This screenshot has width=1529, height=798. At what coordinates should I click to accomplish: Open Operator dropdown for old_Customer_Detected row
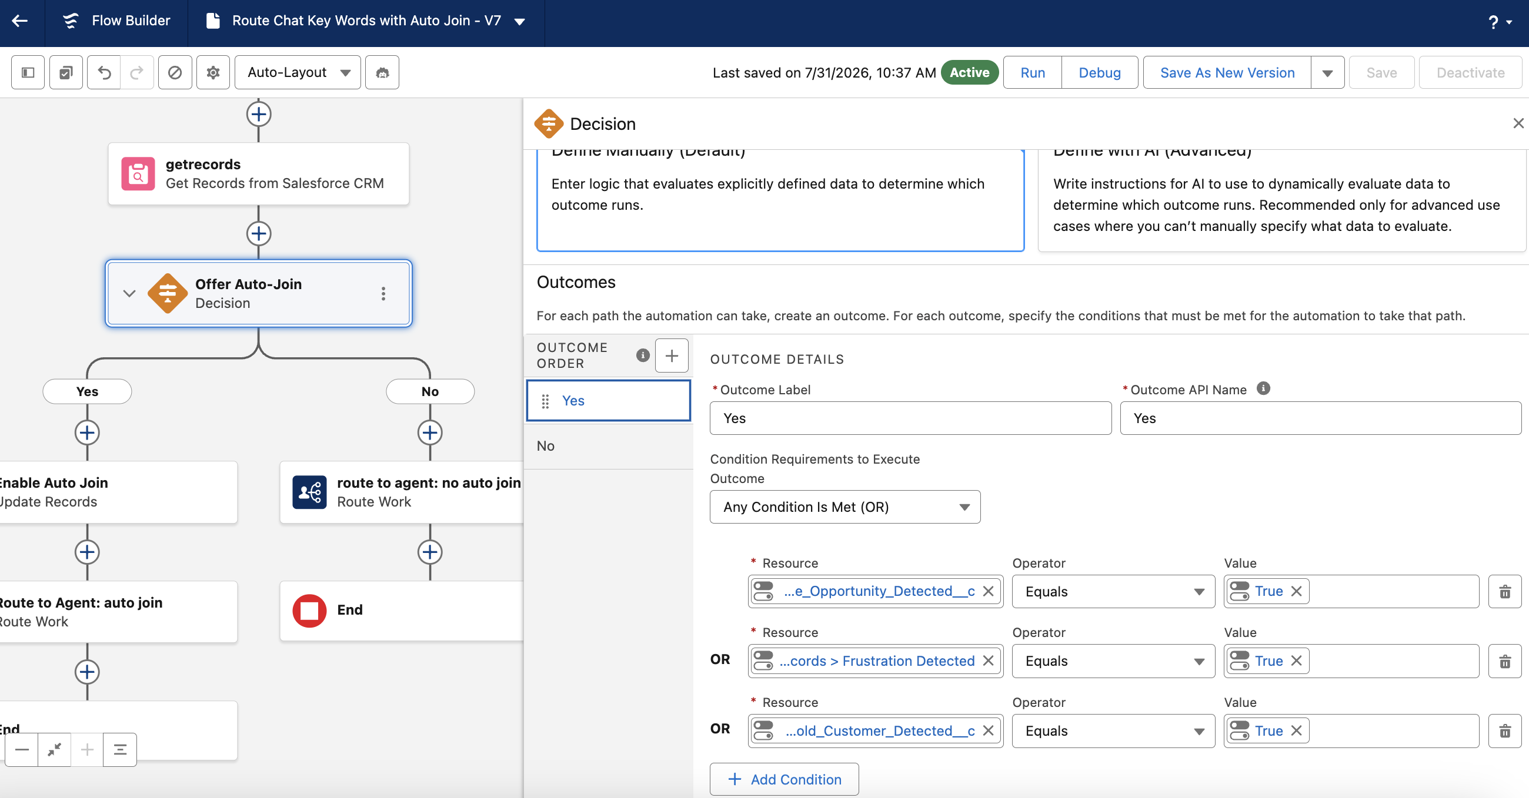click(x=1113, y=730)
